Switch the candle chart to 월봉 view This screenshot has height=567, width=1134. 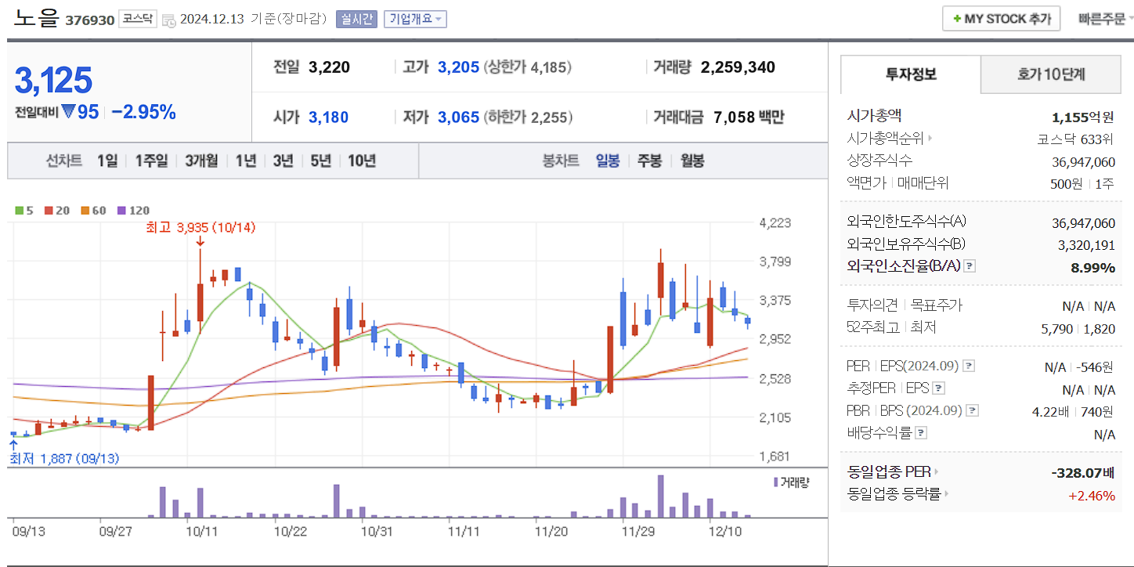coord(694,161)
